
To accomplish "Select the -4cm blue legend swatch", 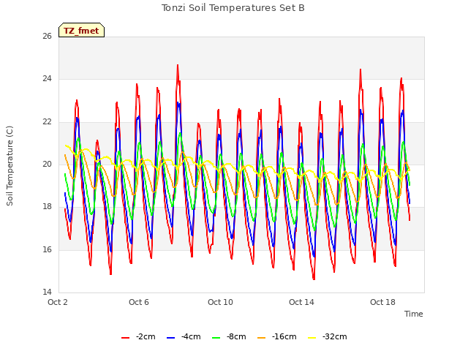I will click(170, 338).
